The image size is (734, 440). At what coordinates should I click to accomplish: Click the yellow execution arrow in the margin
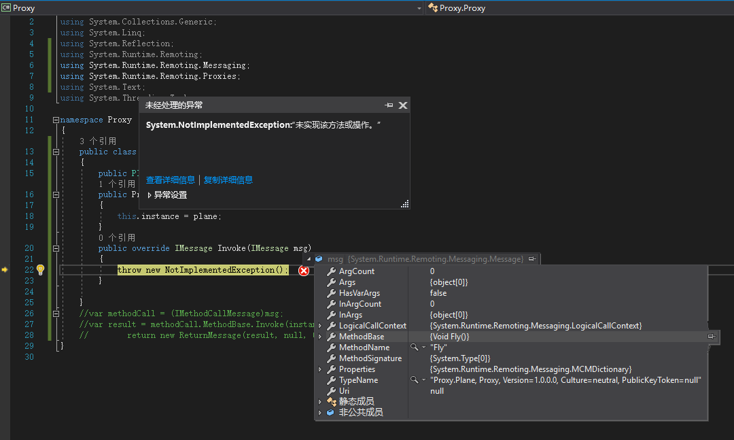(x=4, y=270)
